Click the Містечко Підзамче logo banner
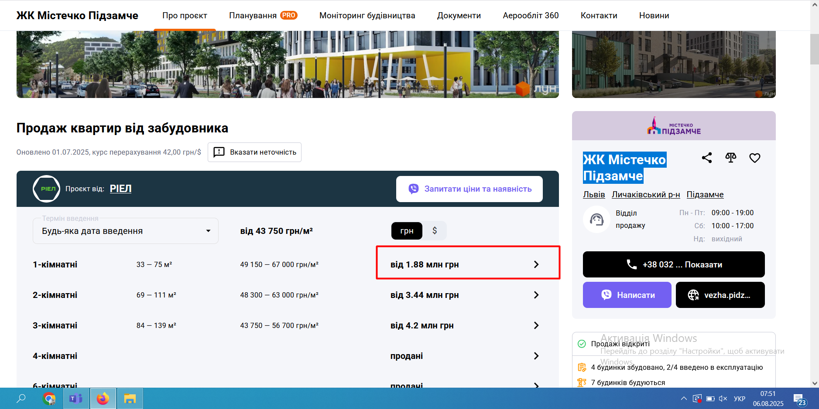This screenshot has width=819, height=409. pyautogui.click(x=674, y=125)
